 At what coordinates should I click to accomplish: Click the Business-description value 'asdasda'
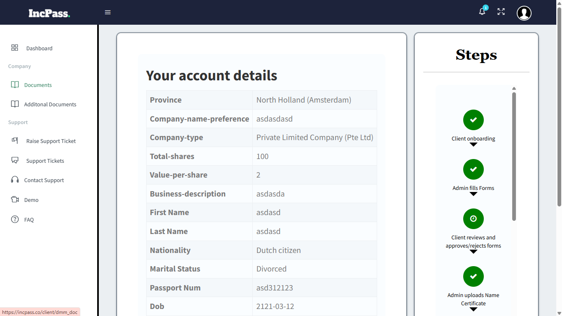click(271, 194)
